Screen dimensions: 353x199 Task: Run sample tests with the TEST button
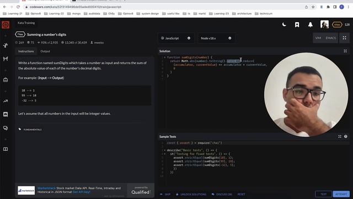(x=324, y=194)
